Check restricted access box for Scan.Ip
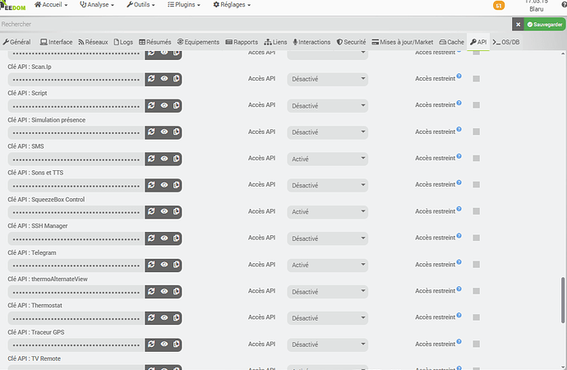Viewport: 567px width, 370px height. click(x=477, y=79)
